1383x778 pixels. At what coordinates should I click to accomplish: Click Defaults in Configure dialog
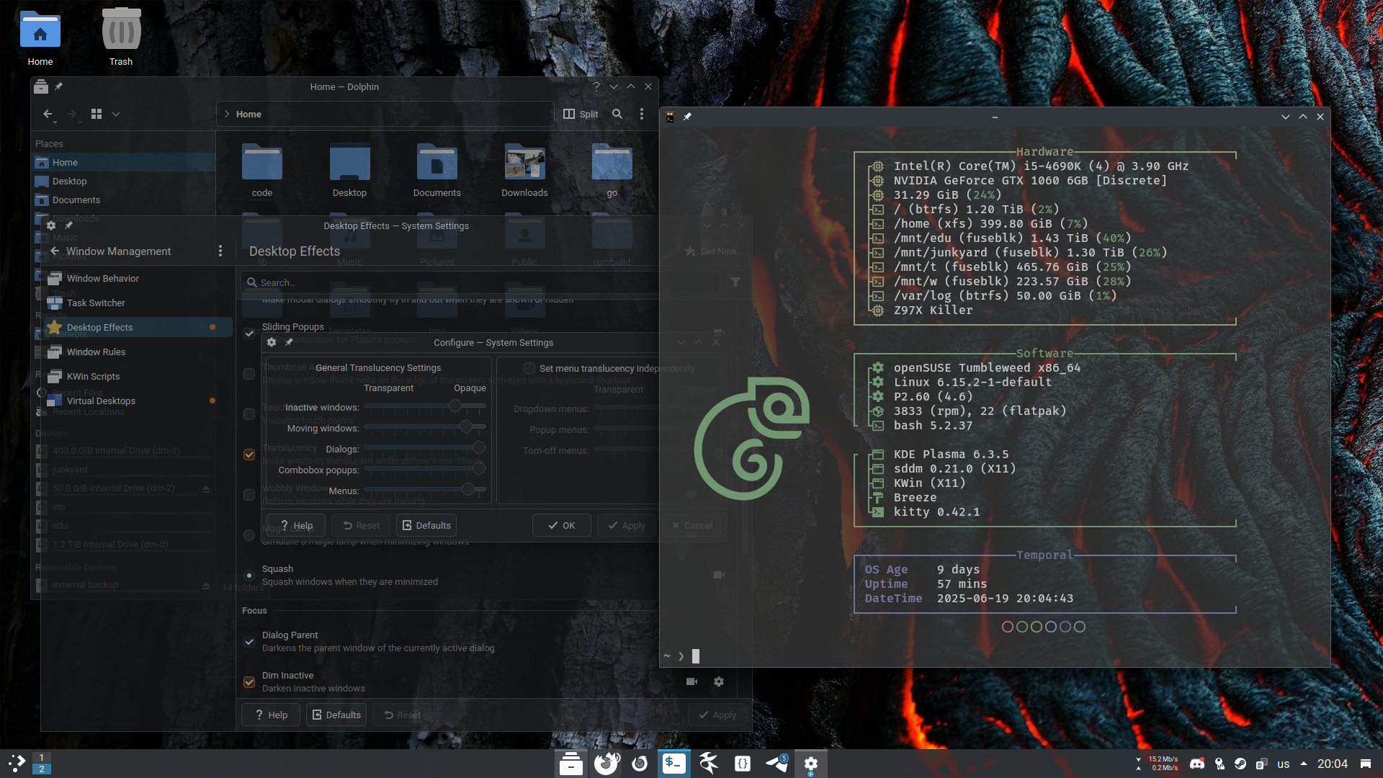tap(426, 525)
